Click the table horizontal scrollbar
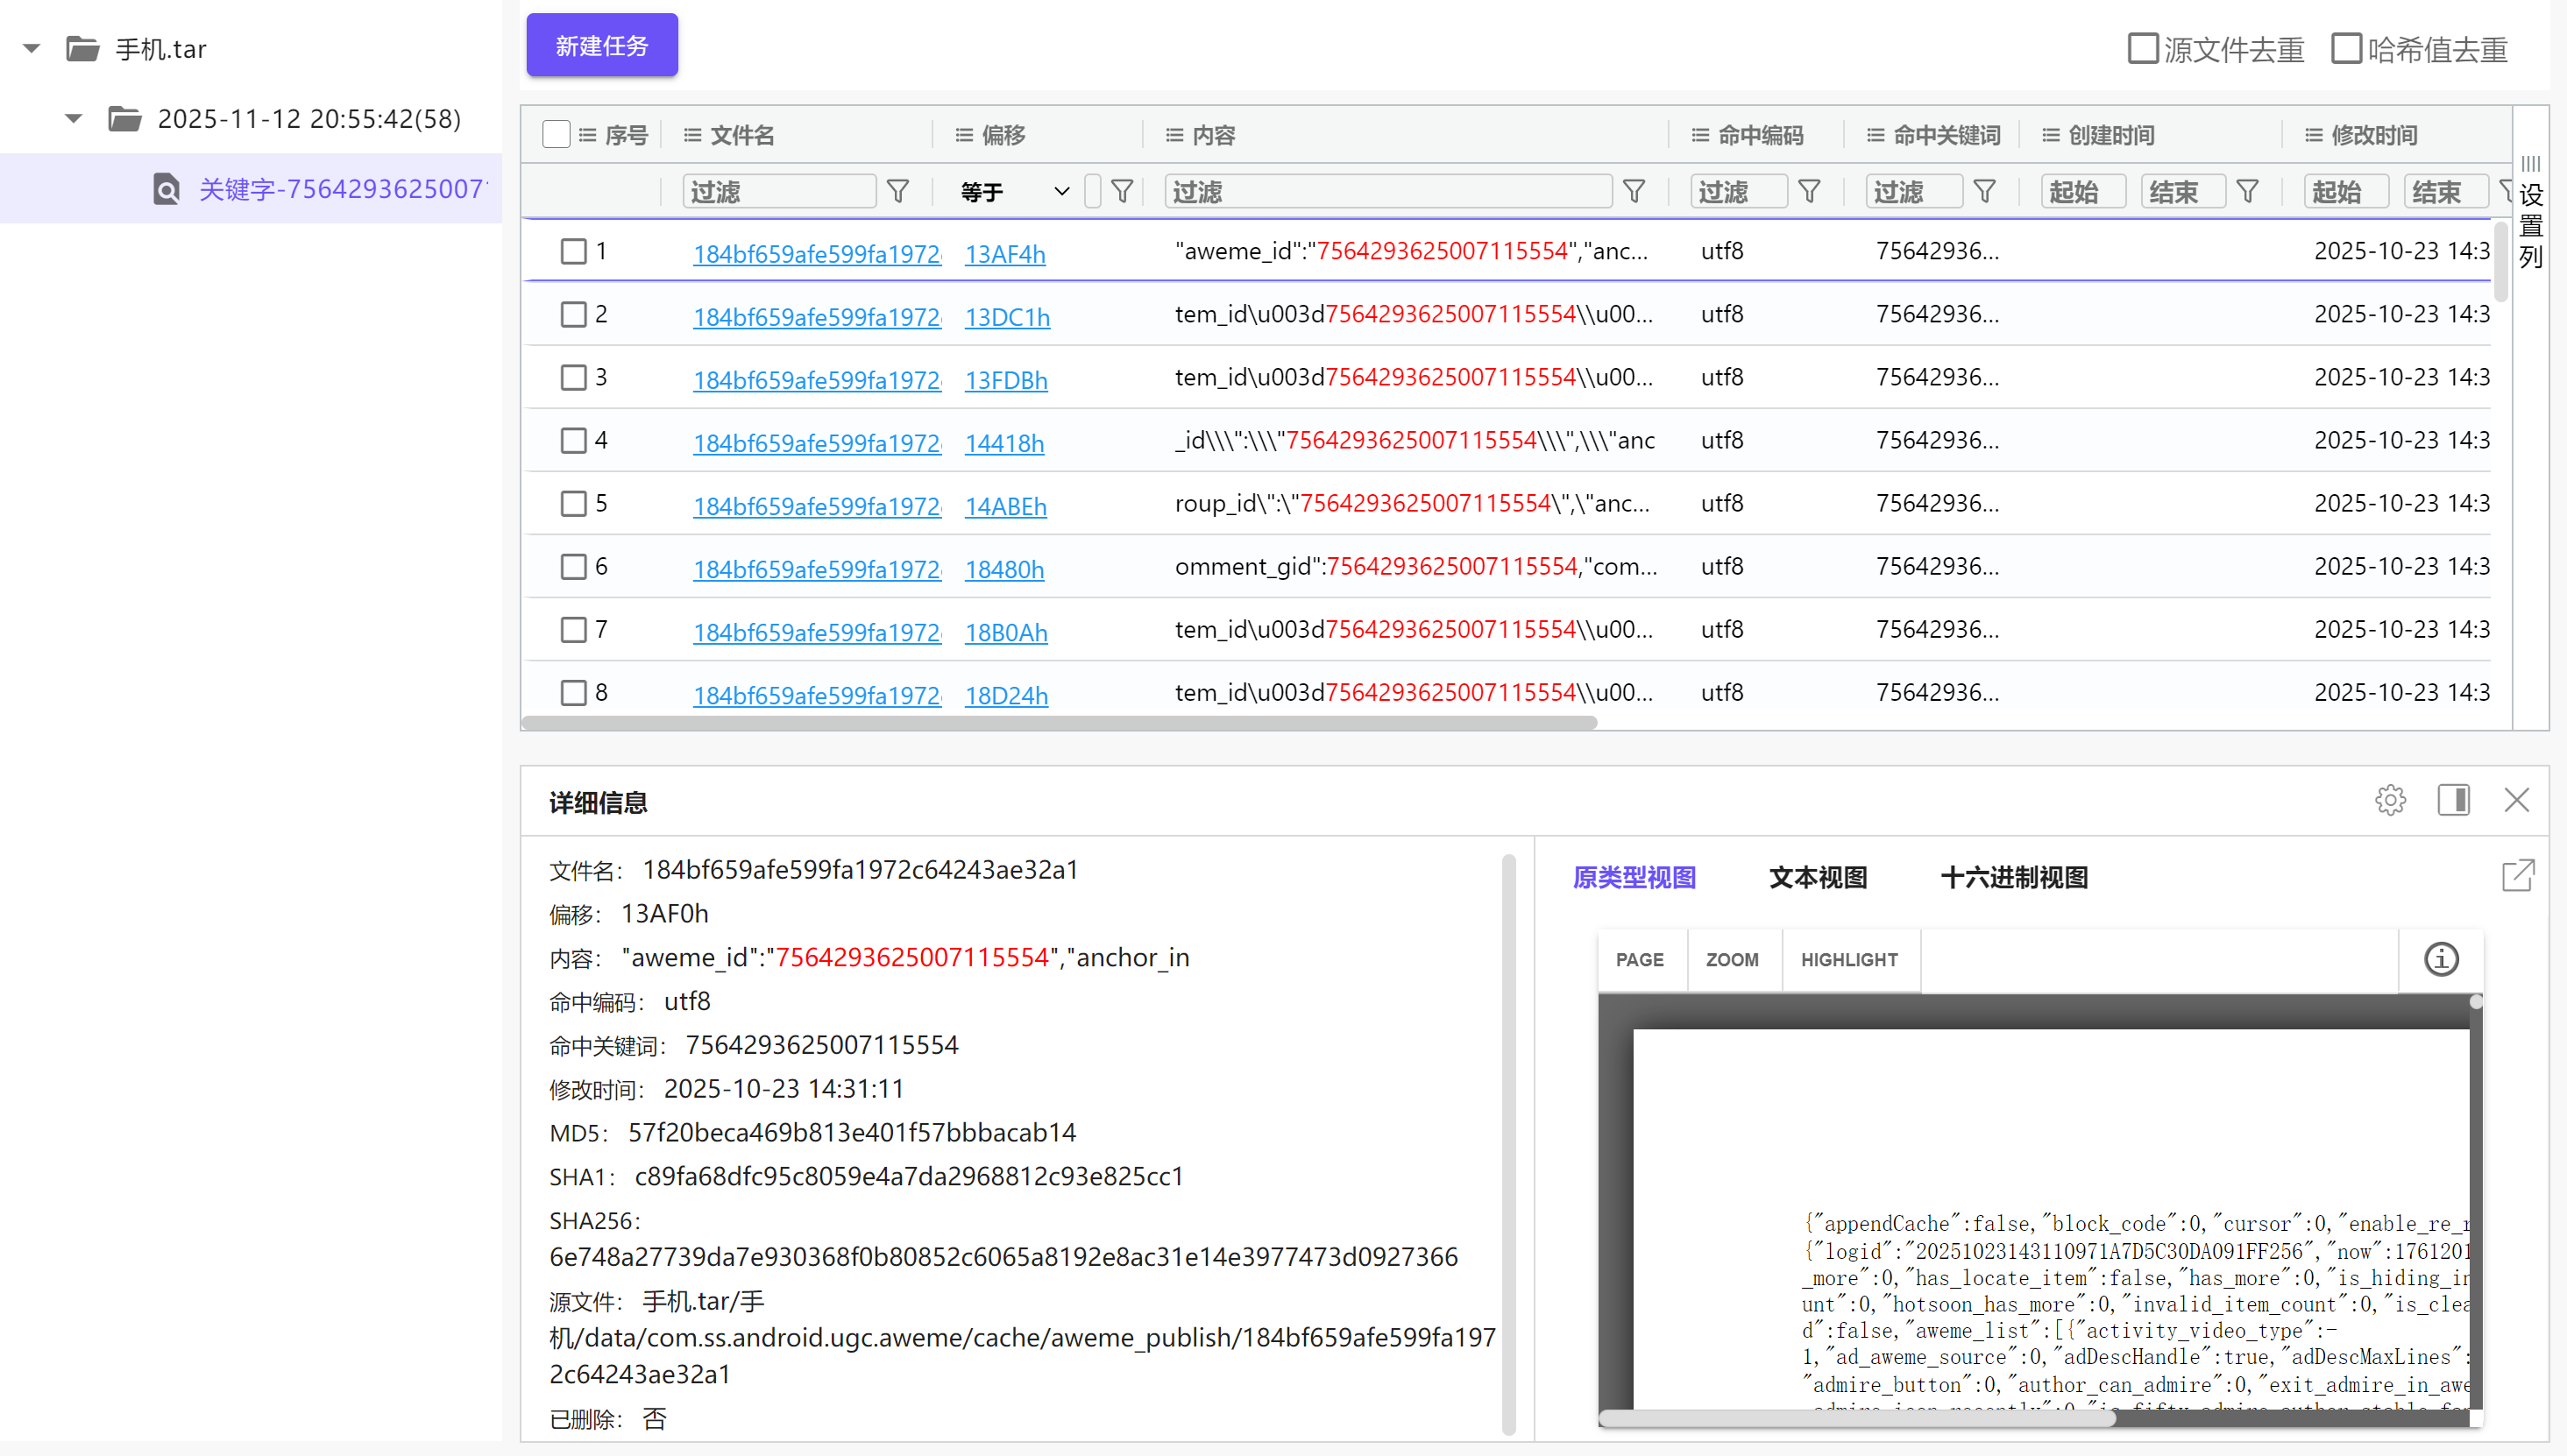 click(x=1059, y=722)
